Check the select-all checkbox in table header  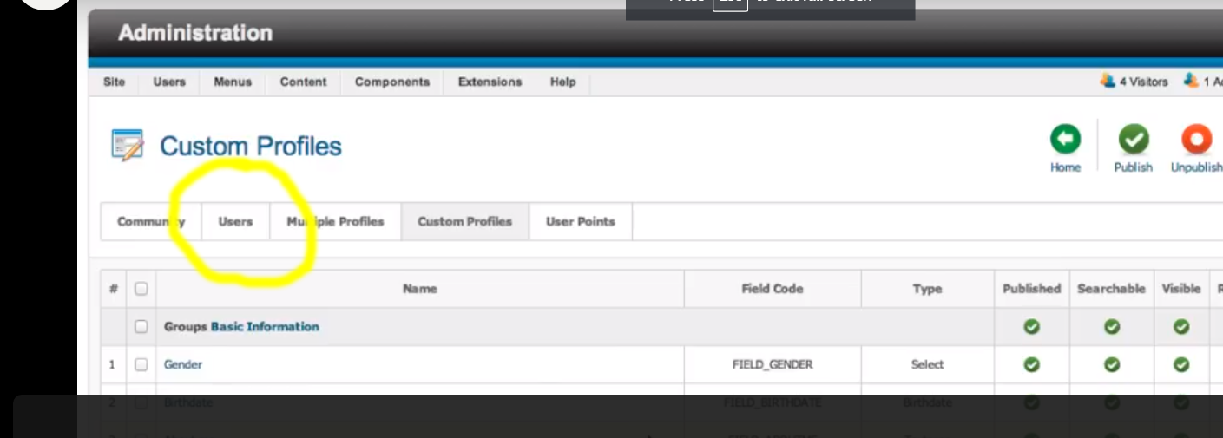141,289
